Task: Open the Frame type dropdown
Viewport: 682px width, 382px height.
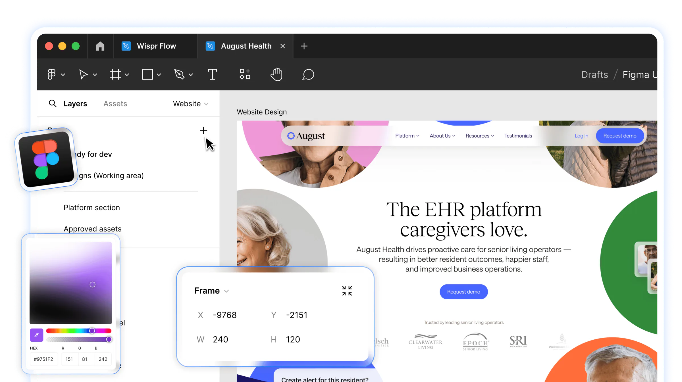Action: 211,291
